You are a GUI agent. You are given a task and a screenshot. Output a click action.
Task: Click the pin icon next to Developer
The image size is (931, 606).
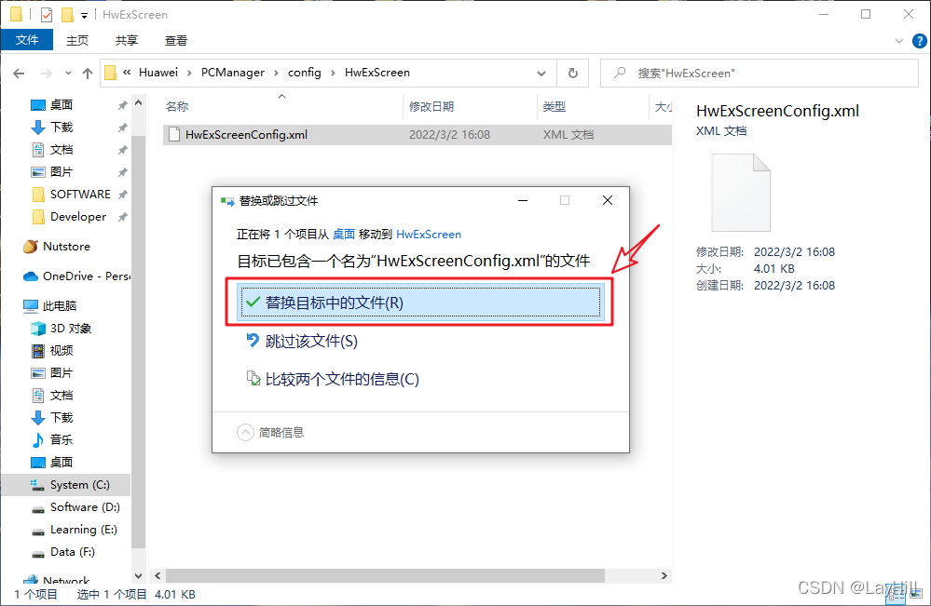click(x=122, y=217)
